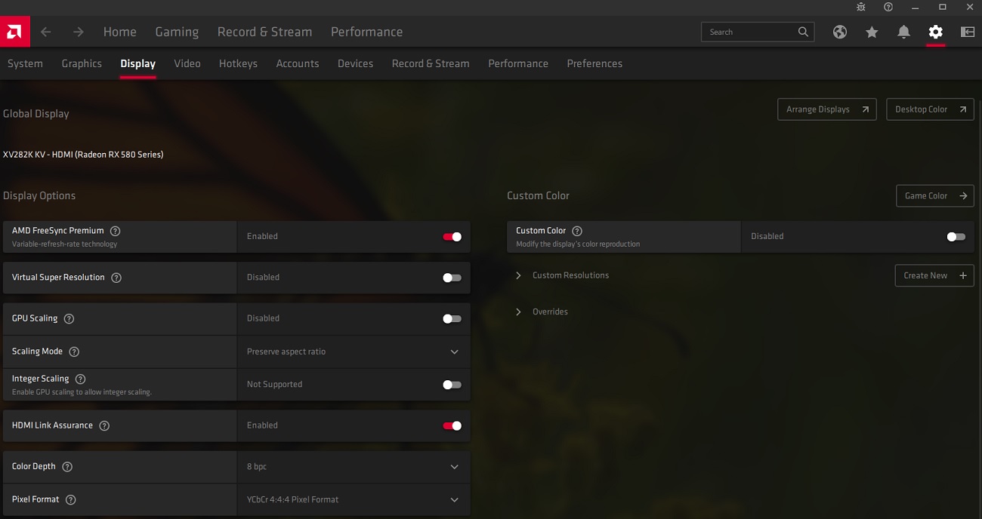Select the Display settings tab

pyautogui.click(x=137, y=63)
